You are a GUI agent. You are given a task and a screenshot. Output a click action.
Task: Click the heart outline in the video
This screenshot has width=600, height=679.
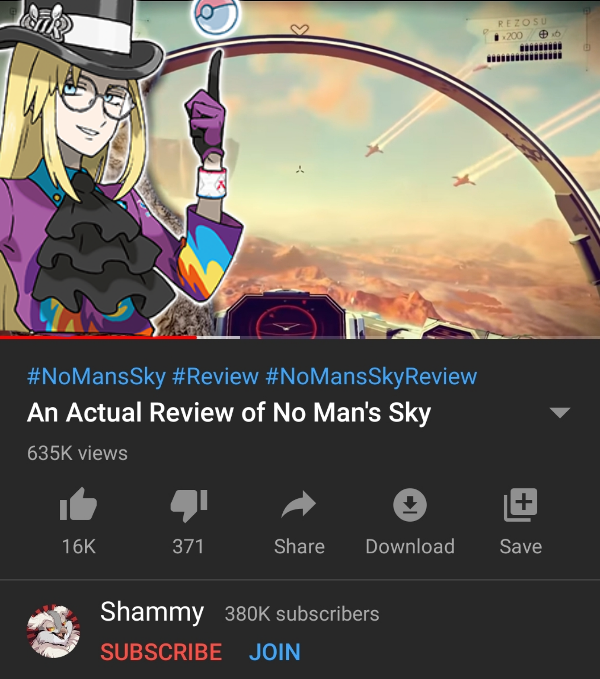300,29
